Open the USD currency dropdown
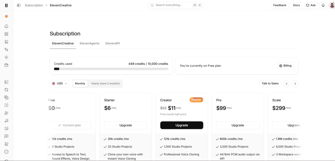335x161 pixels. (x=60, y=83)
